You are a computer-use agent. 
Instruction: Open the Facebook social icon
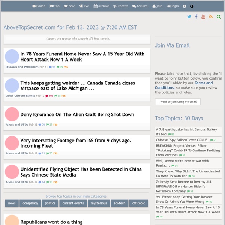196,16
